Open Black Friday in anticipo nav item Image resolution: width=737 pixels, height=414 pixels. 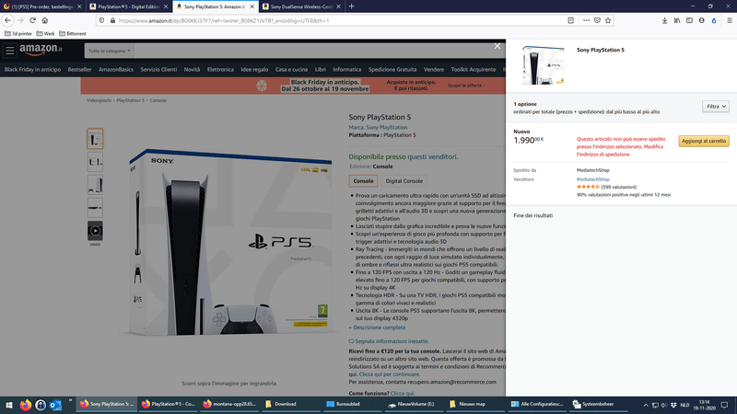coord(32,70)
